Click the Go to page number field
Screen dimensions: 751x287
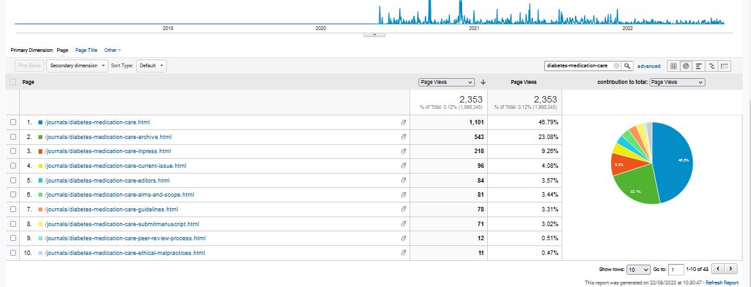[676, 270]
